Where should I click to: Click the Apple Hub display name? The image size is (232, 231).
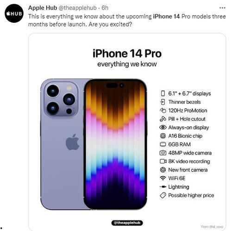[43, 8]
